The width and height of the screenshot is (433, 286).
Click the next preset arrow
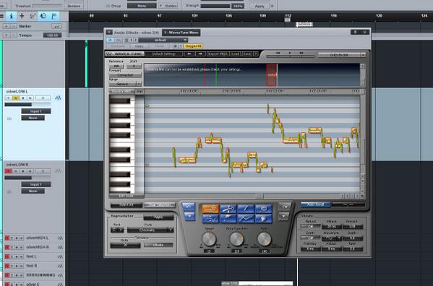pyautogui.click(x=136, y=40)
